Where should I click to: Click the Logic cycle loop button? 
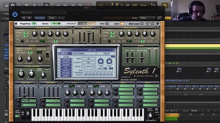tap(164, 5)
